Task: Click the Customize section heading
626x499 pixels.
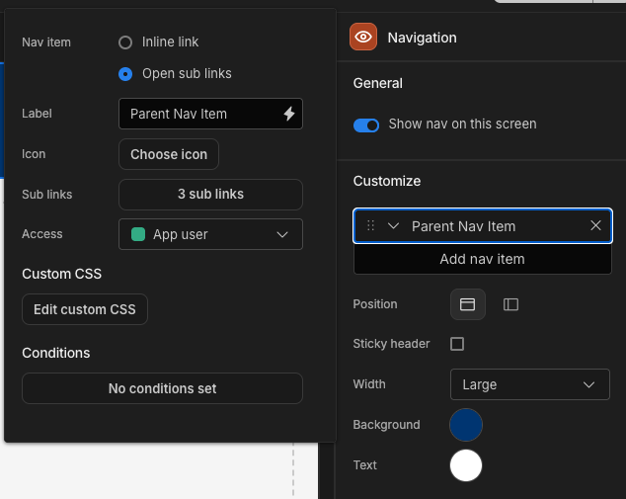Action: (386, 181)
